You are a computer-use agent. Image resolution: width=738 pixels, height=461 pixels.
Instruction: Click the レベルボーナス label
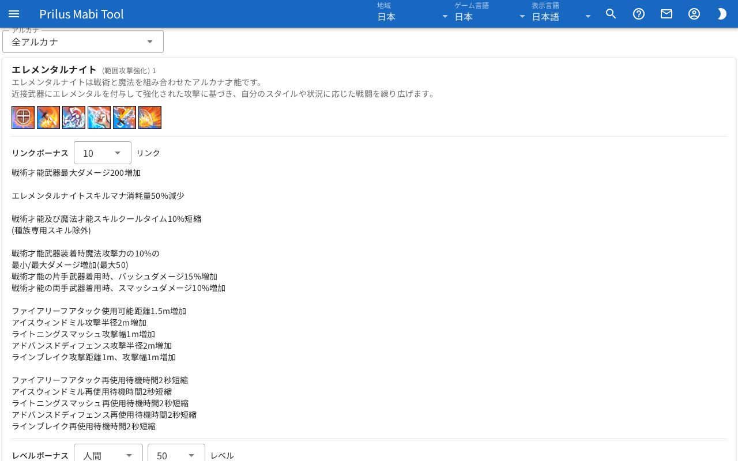tap(40, 455)
